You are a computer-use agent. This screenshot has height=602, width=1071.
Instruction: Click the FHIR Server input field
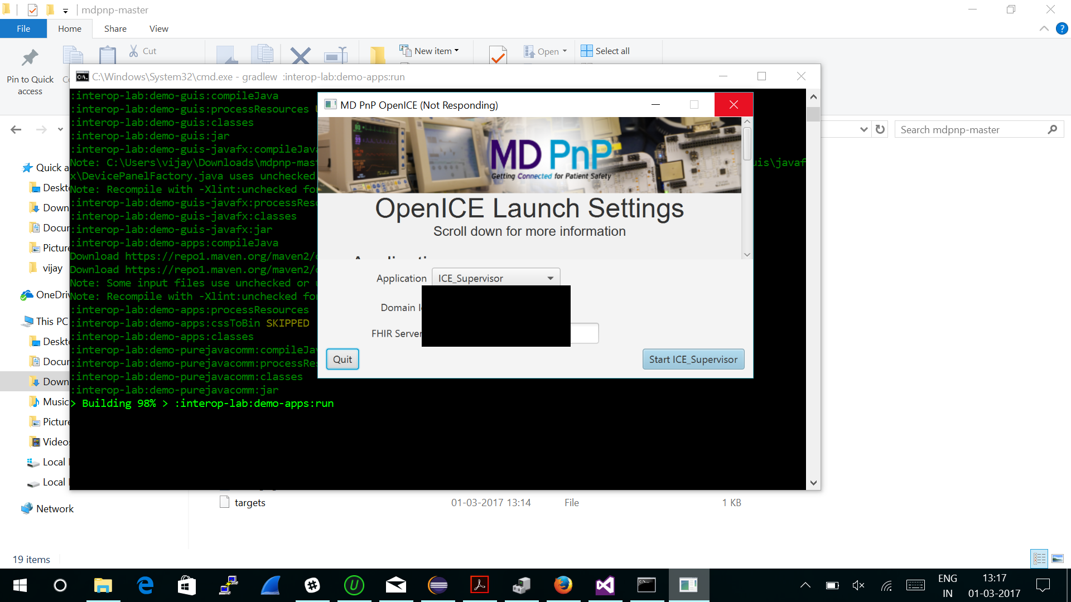tap(584, 333)
